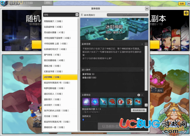Select 疾走列车黑洛夫2号（50级）
Screen dimensions: 190x136
click(60, 122)
